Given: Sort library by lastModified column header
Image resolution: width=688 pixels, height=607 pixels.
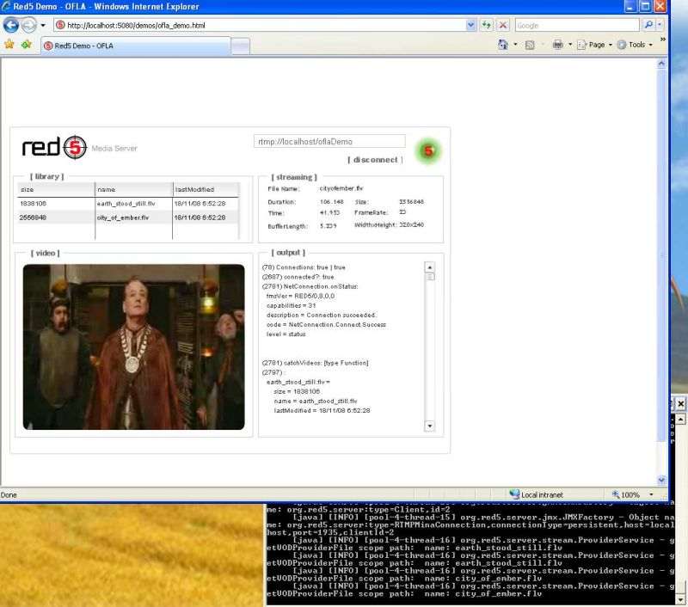Looking at the screenshot, I should (x=206, y=189).
